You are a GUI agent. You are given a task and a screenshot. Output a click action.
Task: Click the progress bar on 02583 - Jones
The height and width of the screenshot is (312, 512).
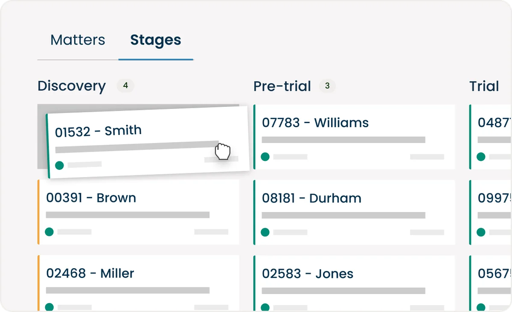click(342, 291)
